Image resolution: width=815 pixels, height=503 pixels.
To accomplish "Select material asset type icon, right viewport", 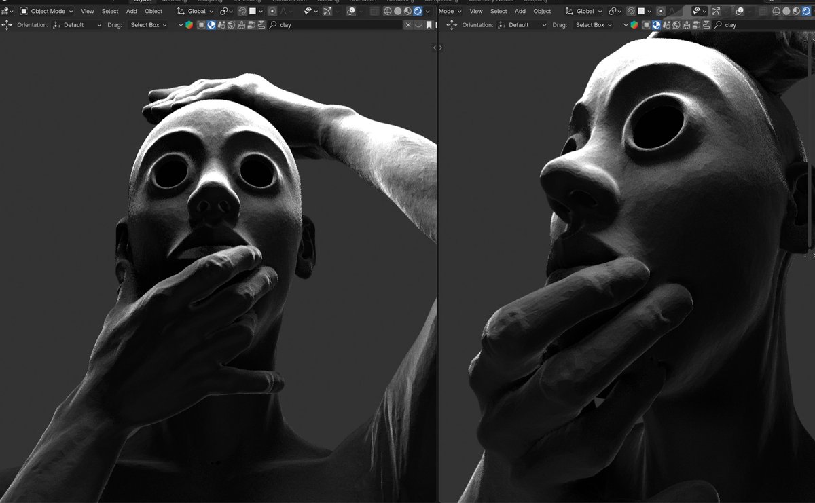I will click(656, 25).
